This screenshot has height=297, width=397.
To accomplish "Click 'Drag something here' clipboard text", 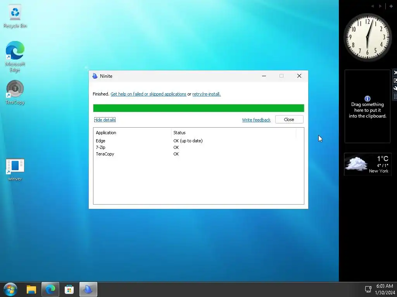I will click(368, 110).
